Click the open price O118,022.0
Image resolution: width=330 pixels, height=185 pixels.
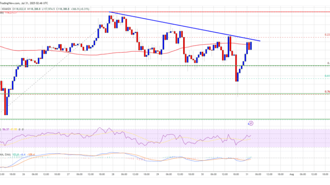pyautogui.click(x=19, y=9)
